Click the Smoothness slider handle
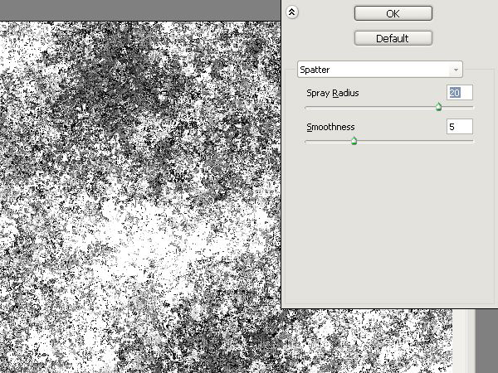498x373 pixels. [x=354, y=141]
